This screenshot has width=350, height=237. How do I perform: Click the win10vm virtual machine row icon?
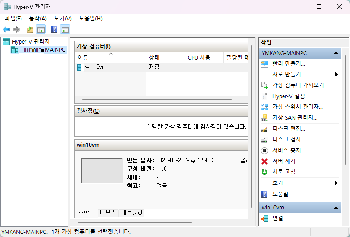[x=79, y=67]
